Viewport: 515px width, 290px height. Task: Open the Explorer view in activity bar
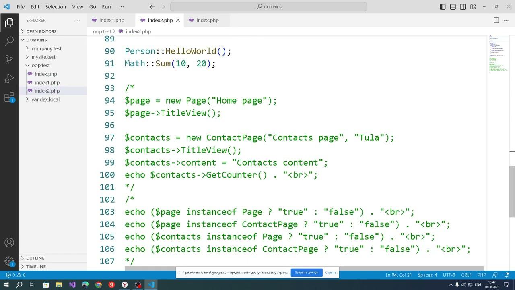coord(9,23)
